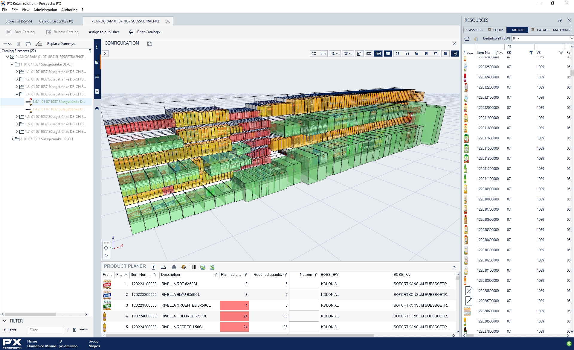Toggle the dimension arrows display button
The image size is (574, 350).
tap(378, 54)
